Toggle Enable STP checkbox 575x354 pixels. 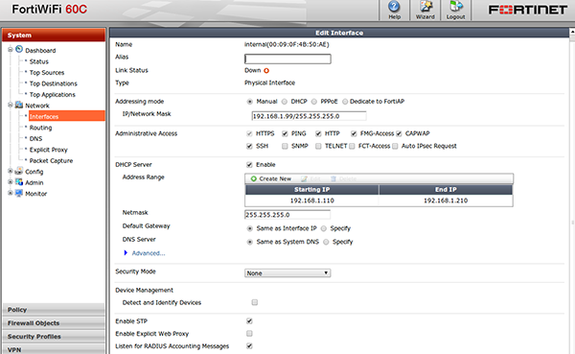(249, 321)
